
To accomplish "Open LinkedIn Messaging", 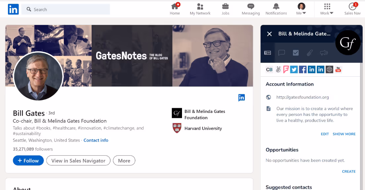I will 251,8.
